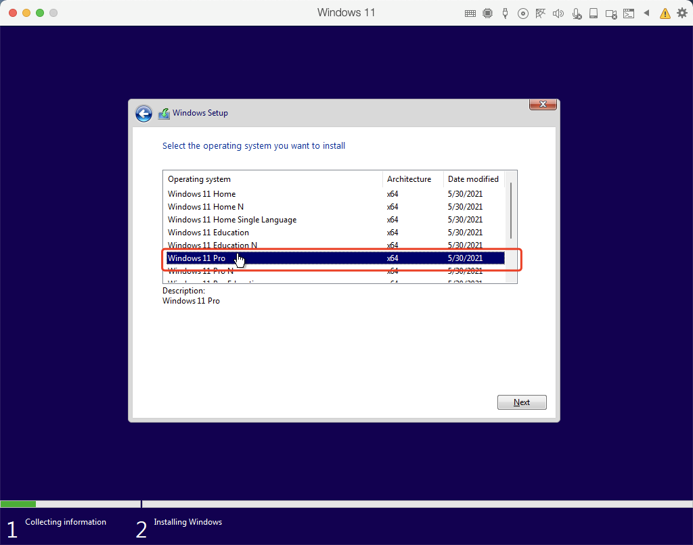Select Windows 11 Education

tap(336, 233)
